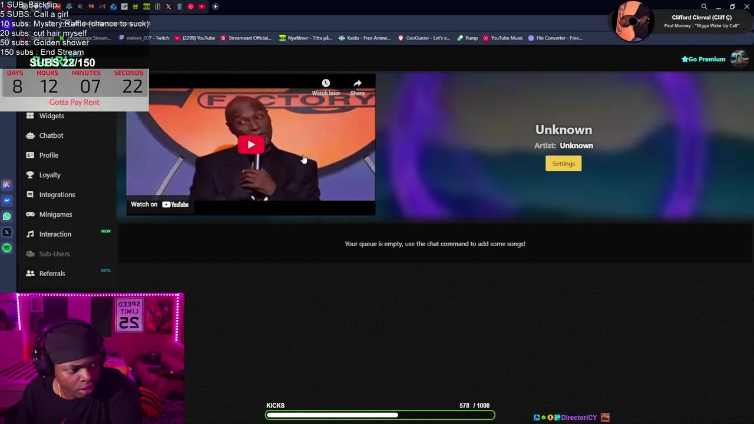
Task: Open Spotify in the browser sidebar
Action: click(x=7, y=248)
